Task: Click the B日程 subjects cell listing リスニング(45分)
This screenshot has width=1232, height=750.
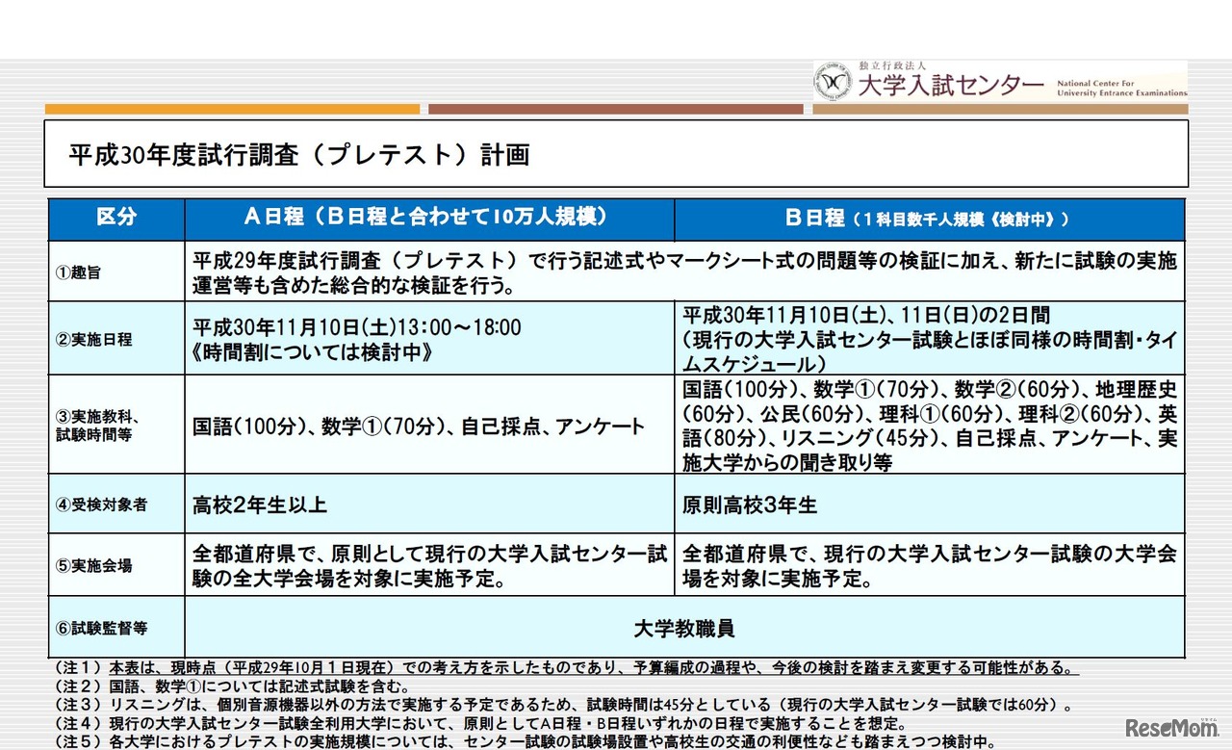Action: (x=929, y=425)
